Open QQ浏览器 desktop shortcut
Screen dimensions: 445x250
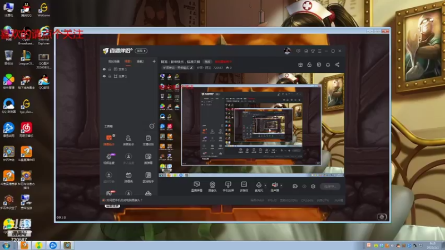[x=8, y=106]
